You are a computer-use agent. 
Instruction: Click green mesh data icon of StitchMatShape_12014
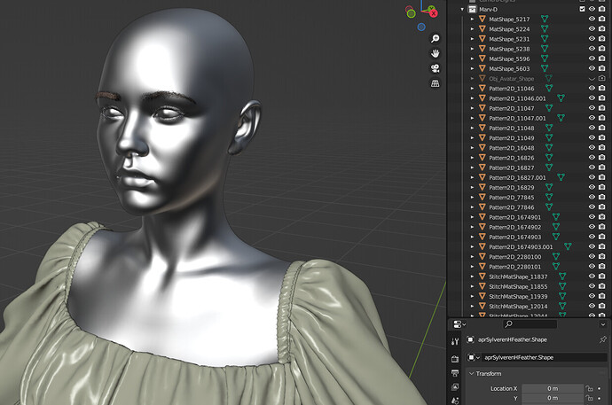562,306
